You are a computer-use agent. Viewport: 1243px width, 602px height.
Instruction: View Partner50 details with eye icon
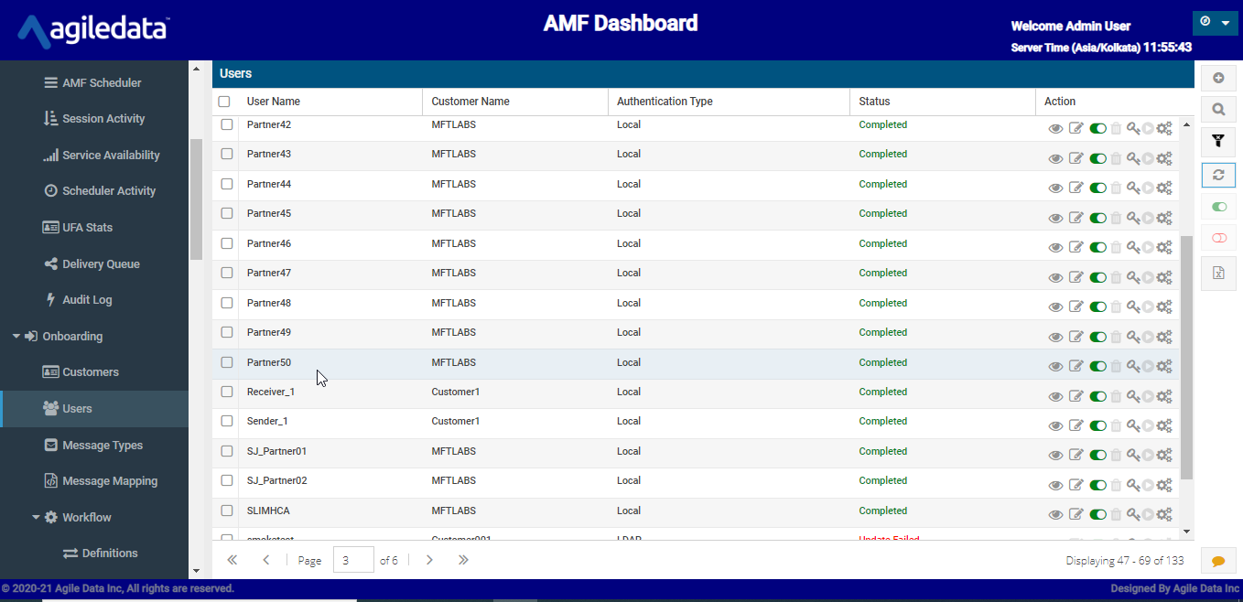[1055, 366]
